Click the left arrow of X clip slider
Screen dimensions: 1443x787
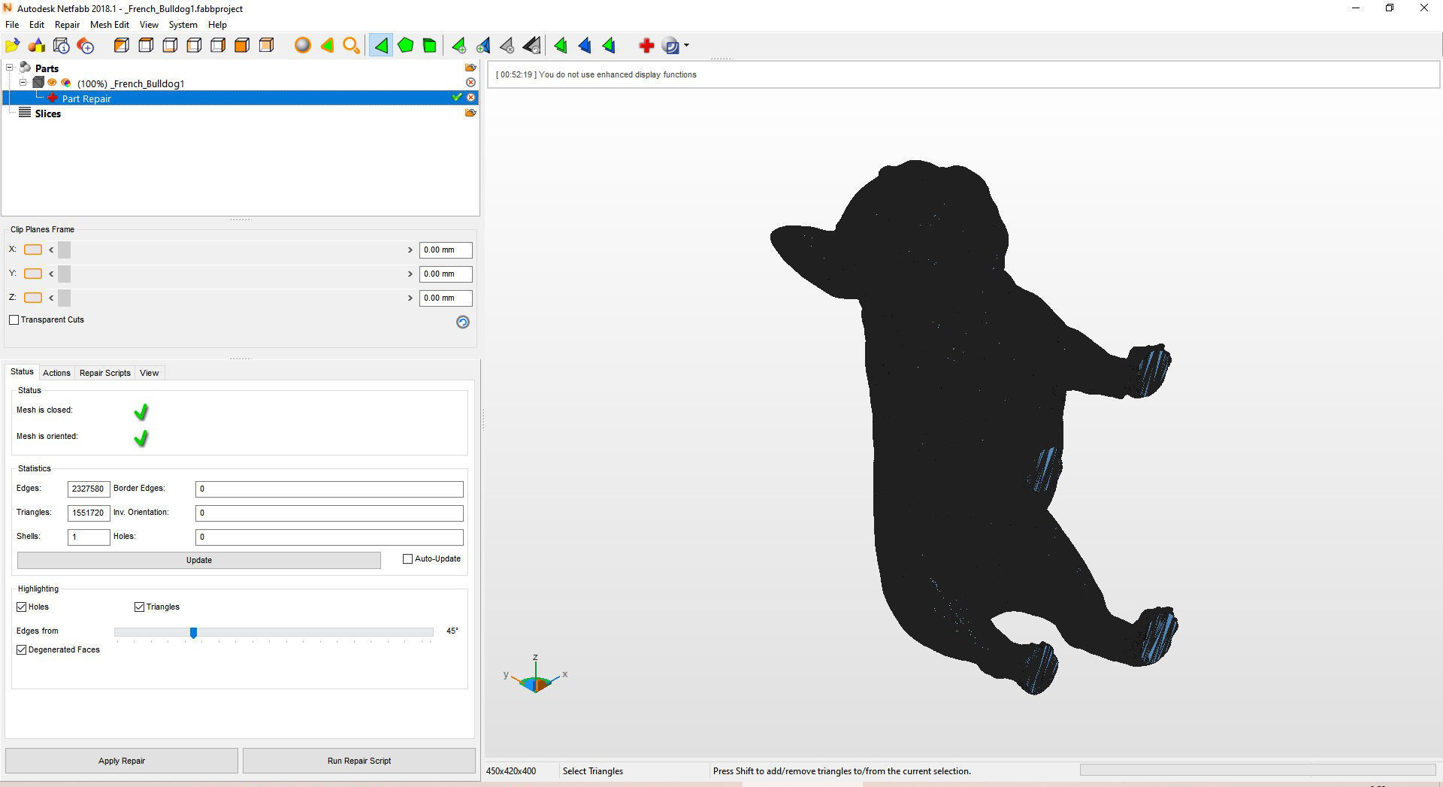51,250
